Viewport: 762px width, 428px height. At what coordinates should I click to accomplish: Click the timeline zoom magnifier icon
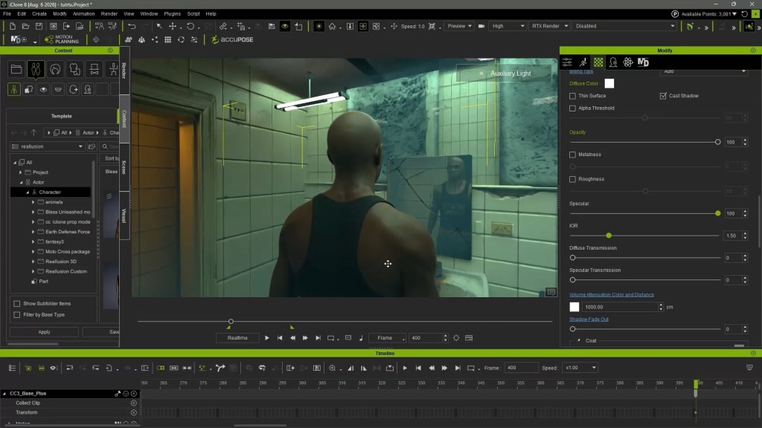click(x=333, y=368)
